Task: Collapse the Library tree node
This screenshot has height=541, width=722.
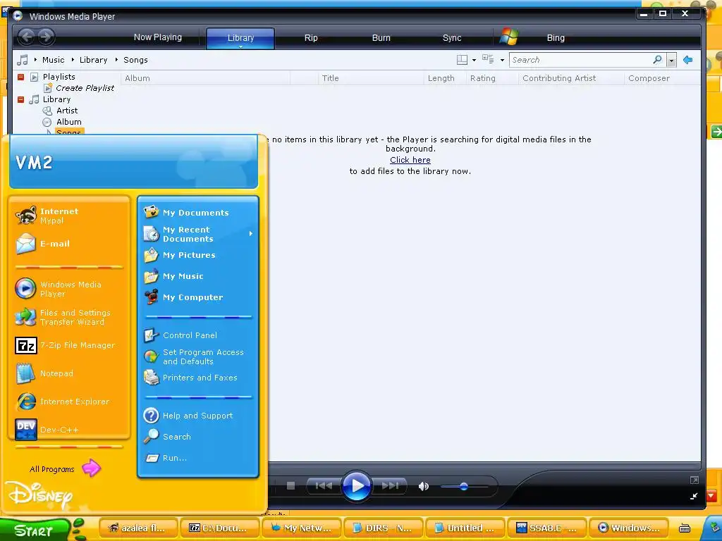Action: [20, 99]
